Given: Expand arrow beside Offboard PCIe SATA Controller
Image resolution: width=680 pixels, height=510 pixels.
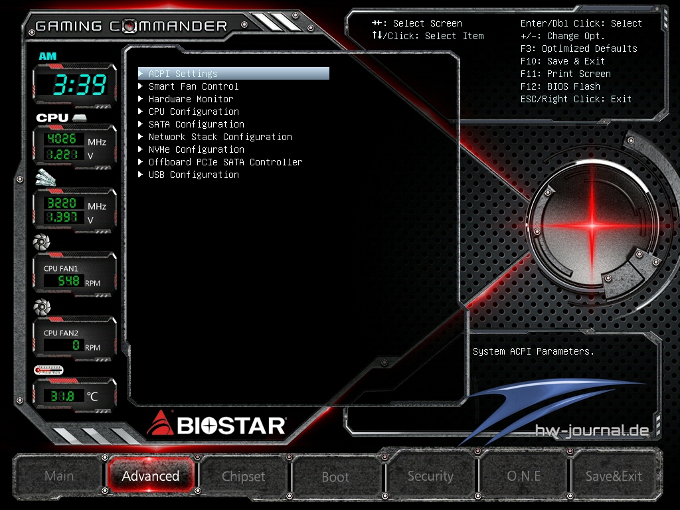Looking at the screenshot, I should point(141,162).
